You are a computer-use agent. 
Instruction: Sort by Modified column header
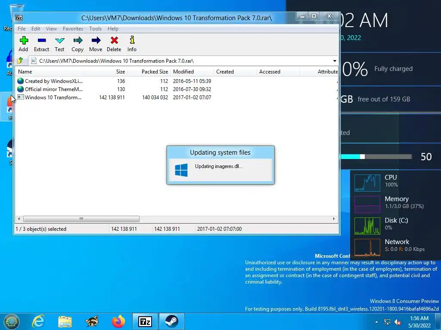(x=192, y=72)
